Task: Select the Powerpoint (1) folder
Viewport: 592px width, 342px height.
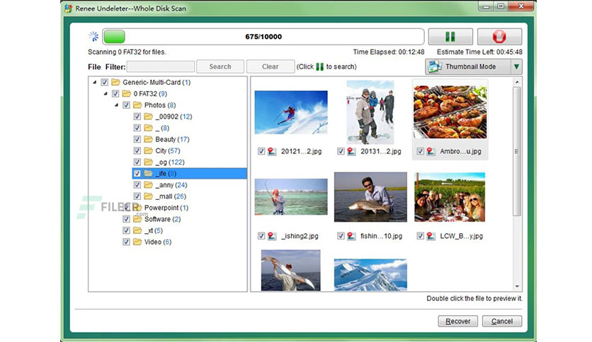Action: (166, 208)
